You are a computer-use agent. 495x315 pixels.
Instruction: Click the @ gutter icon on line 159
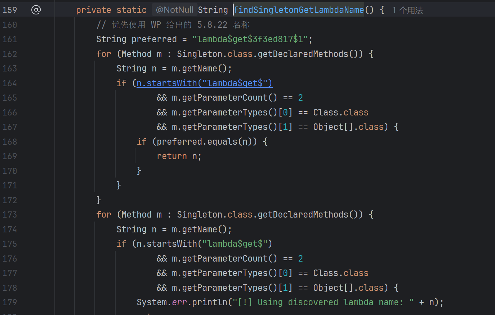click(x=36, y=10)
